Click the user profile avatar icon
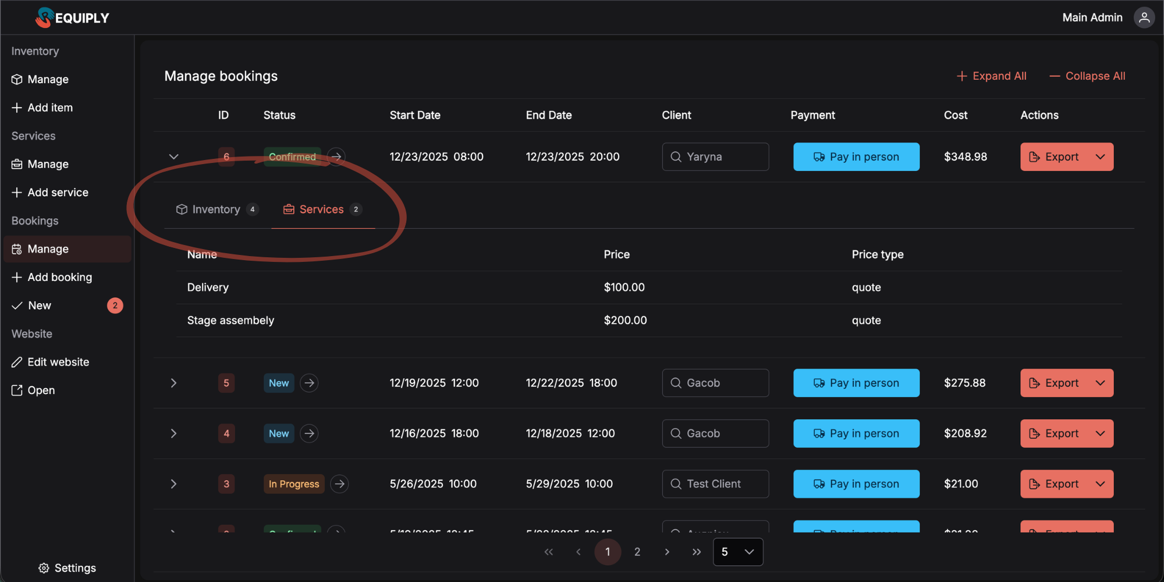 (x=1144, y=17)
